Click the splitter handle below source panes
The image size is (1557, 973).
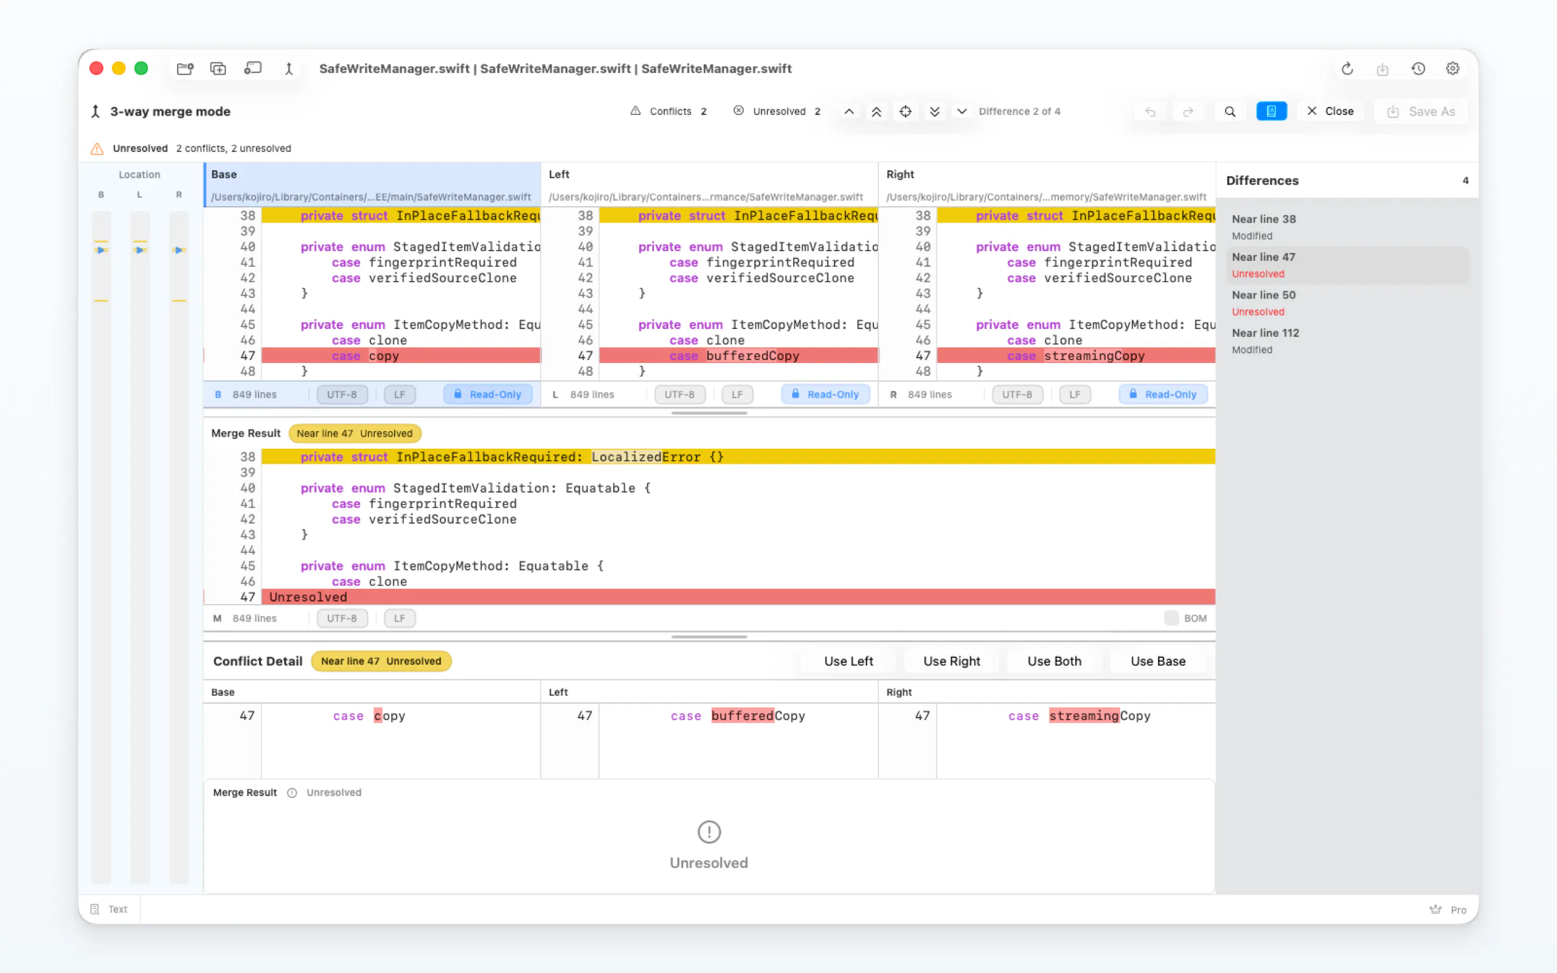[709, 413]
